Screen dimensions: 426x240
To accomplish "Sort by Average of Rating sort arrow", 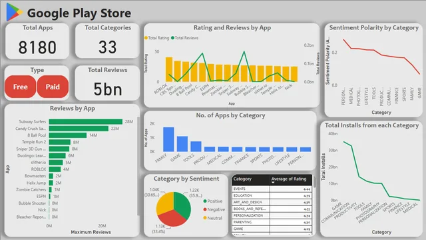I will coord(273,183).
